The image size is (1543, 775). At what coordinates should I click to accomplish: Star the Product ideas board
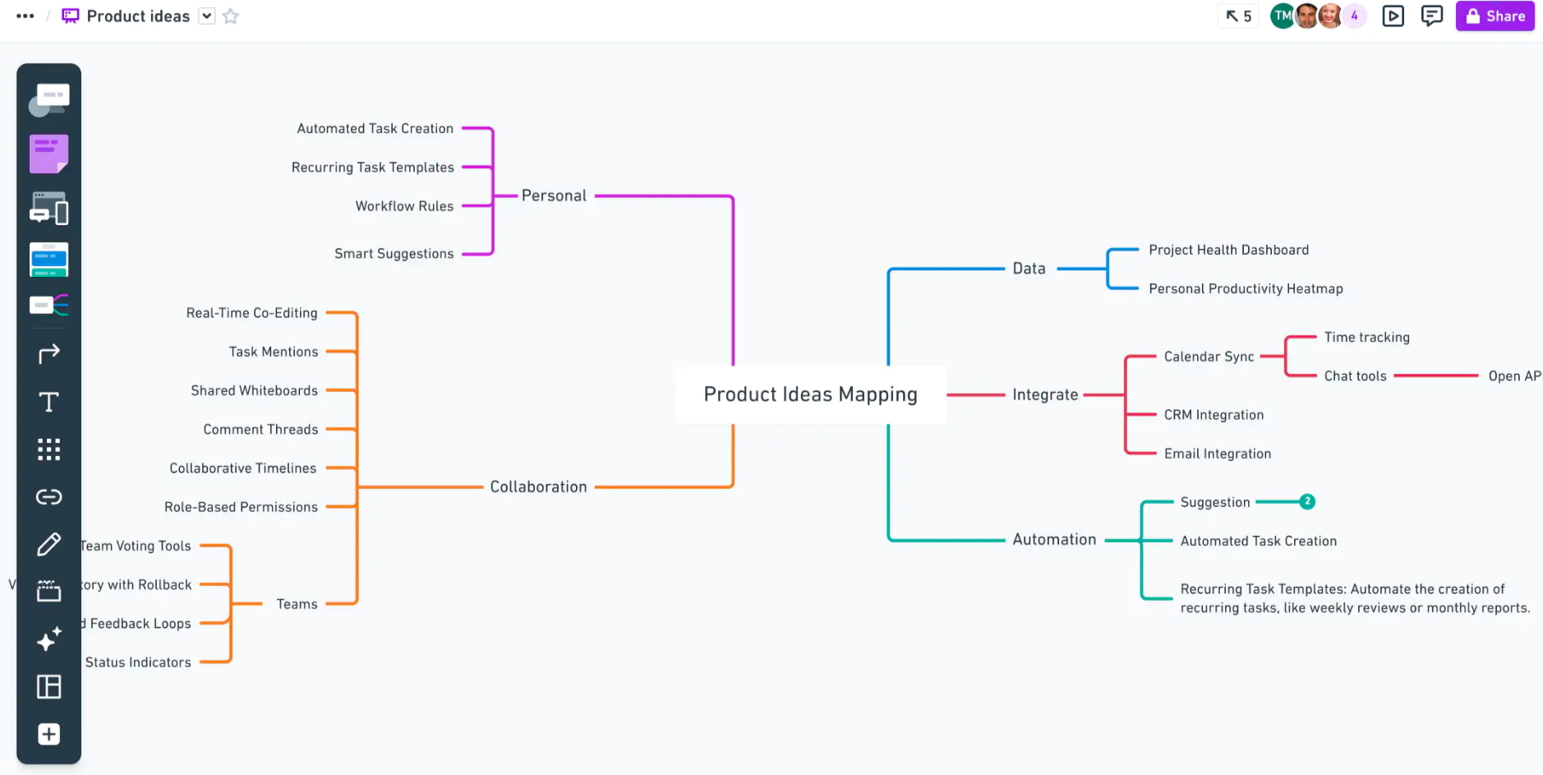pyautogui.click(x=231, y=16)
